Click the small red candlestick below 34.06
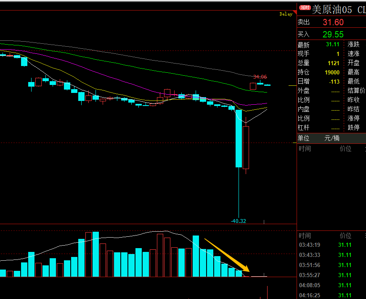The image size is (366, 299). coord(253,86)
